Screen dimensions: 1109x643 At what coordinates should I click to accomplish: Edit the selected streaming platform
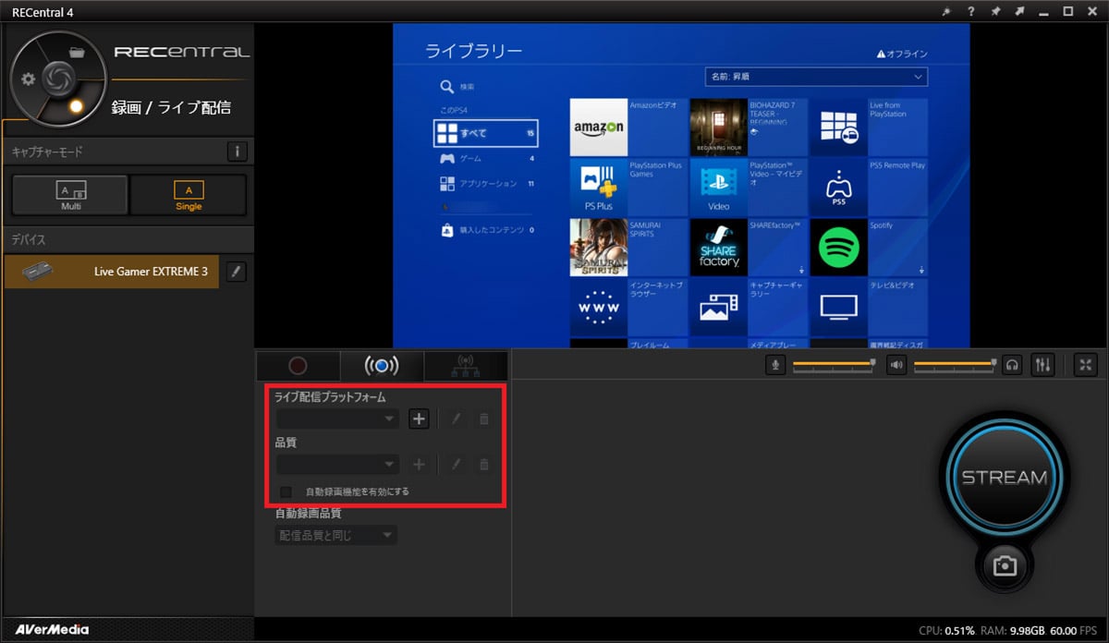click(456, 419)
